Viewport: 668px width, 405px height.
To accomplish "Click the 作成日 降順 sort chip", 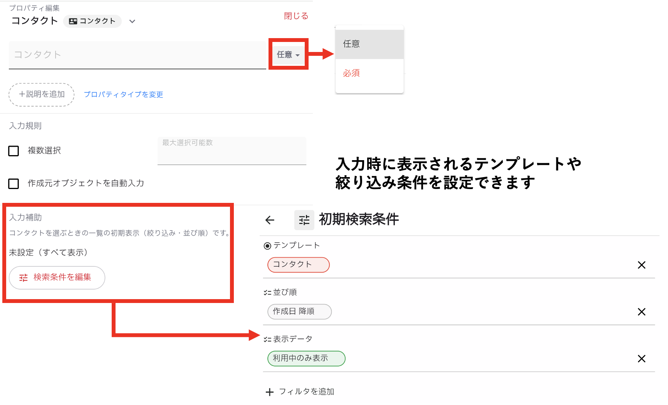I will coord(299,312).
